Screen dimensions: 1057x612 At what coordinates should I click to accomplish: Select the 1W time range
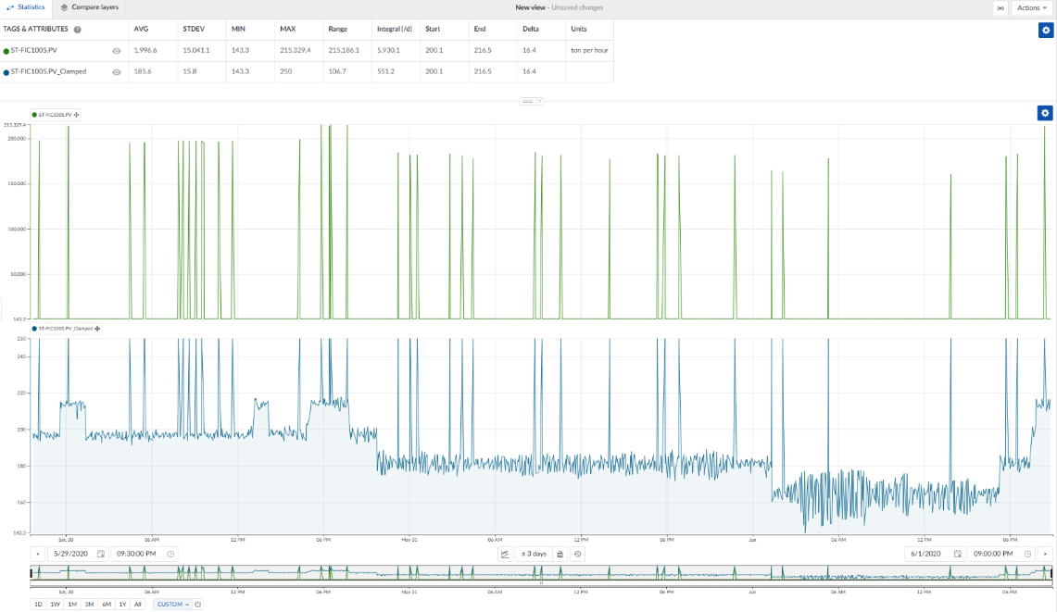click(x=56, y=605)
